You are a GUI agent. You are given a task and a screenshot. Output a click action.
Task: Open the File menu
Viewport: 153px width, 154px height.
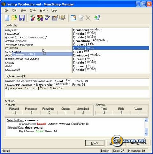[7, 10]
